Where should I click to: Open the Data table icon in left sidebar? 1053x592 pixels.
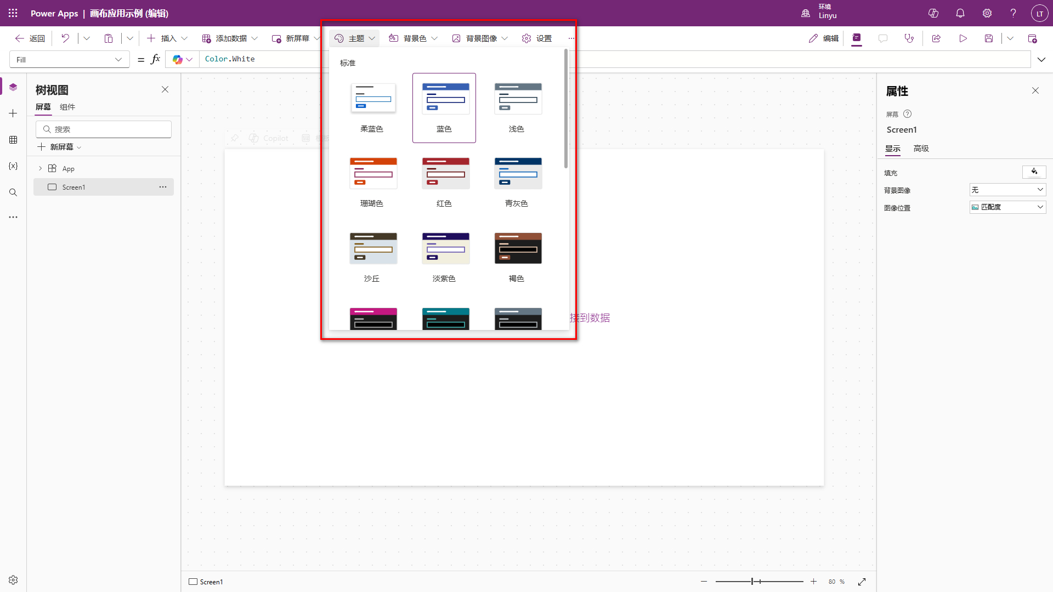pos(13,140)
